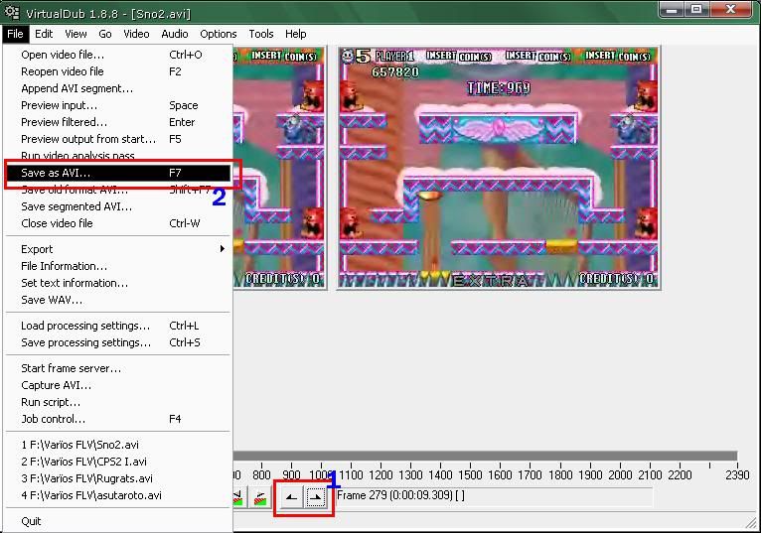
Task: Click the VirtualDub gear icon in title bar
Action: (x=12, y=12)
